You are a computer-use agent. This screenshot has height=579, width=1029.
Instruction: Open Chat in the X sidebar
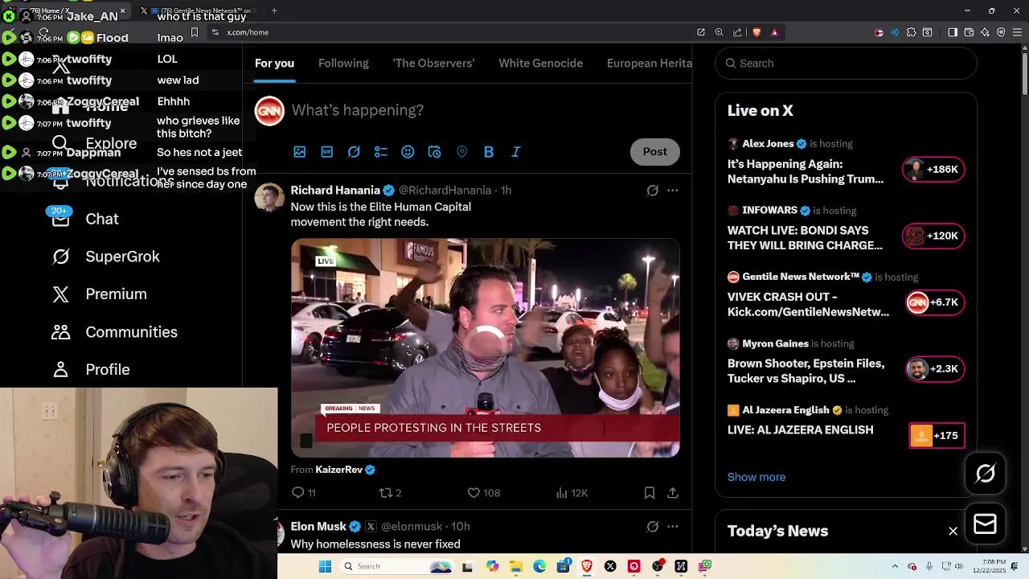click(84, 219)
